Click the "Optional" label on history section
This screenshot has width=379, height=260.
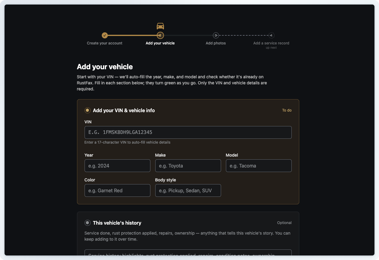(284, 223)
